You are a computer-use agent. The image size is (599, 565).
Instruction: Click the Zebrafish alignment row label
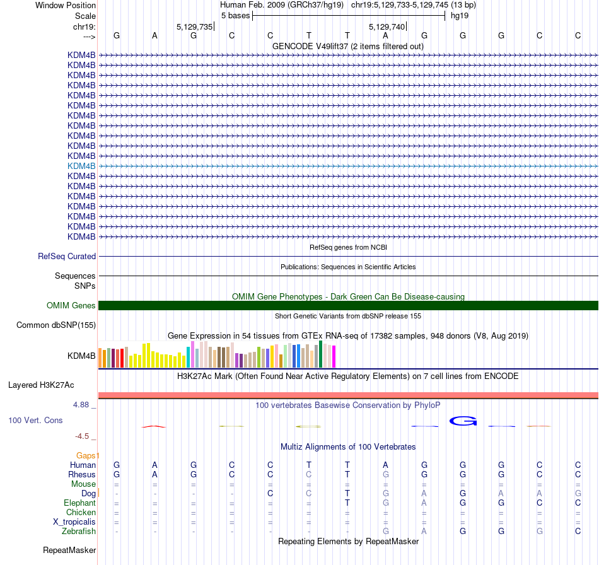(79, 532)
